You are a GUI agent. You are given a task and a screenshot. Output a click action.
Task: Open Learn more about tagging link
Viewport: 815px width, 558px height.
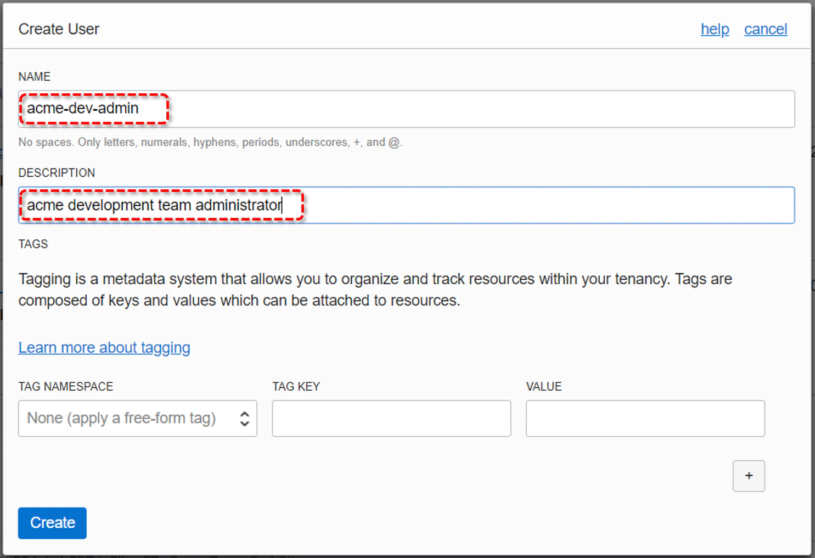coord(104,348)
